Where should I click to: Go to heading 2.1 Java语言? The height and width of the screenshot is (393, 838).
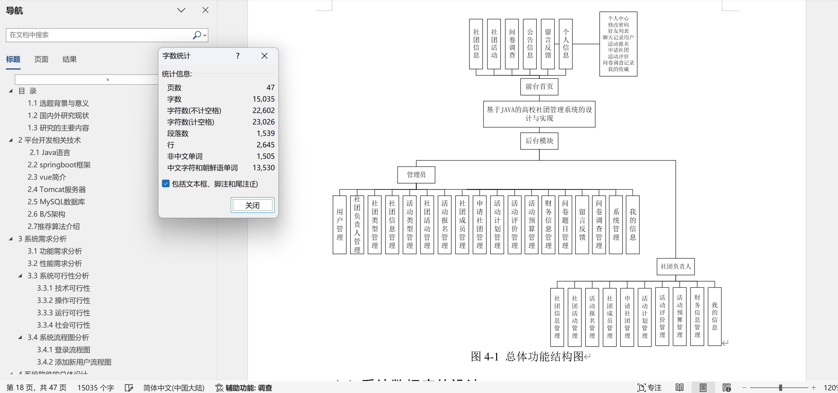pyautogui.click(x=50, y=153)
